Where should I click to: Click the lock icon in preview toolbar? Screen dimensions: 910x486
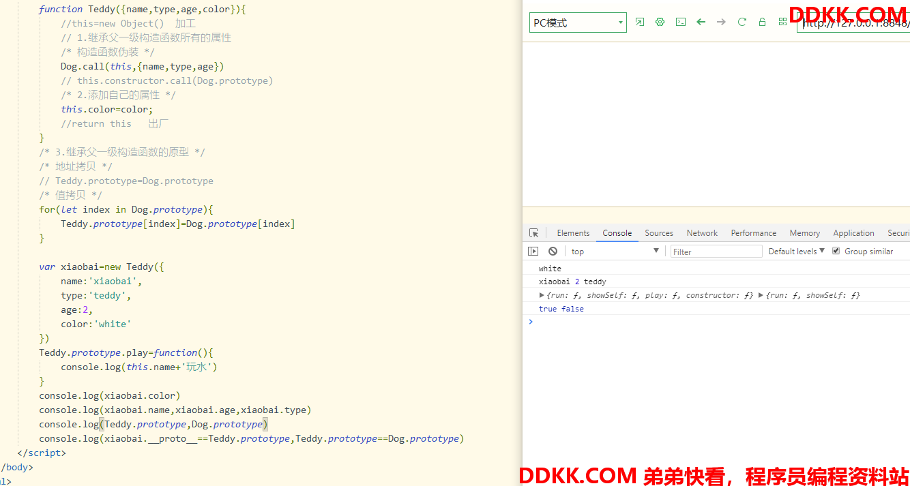coord(762,22)
